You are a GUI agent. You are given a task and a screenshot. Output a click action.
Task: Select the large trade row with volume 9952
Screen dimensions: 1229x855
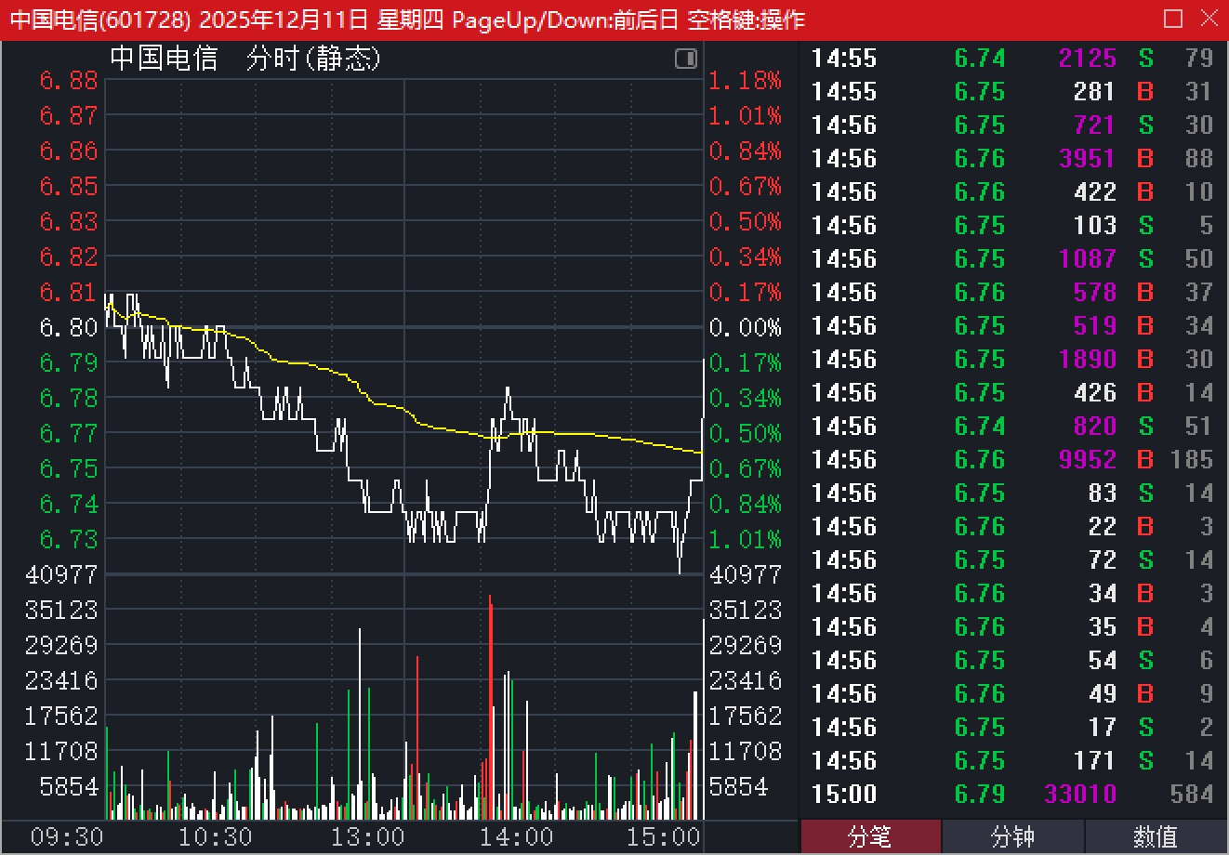pyautogui.click(x=1013, y=459)
